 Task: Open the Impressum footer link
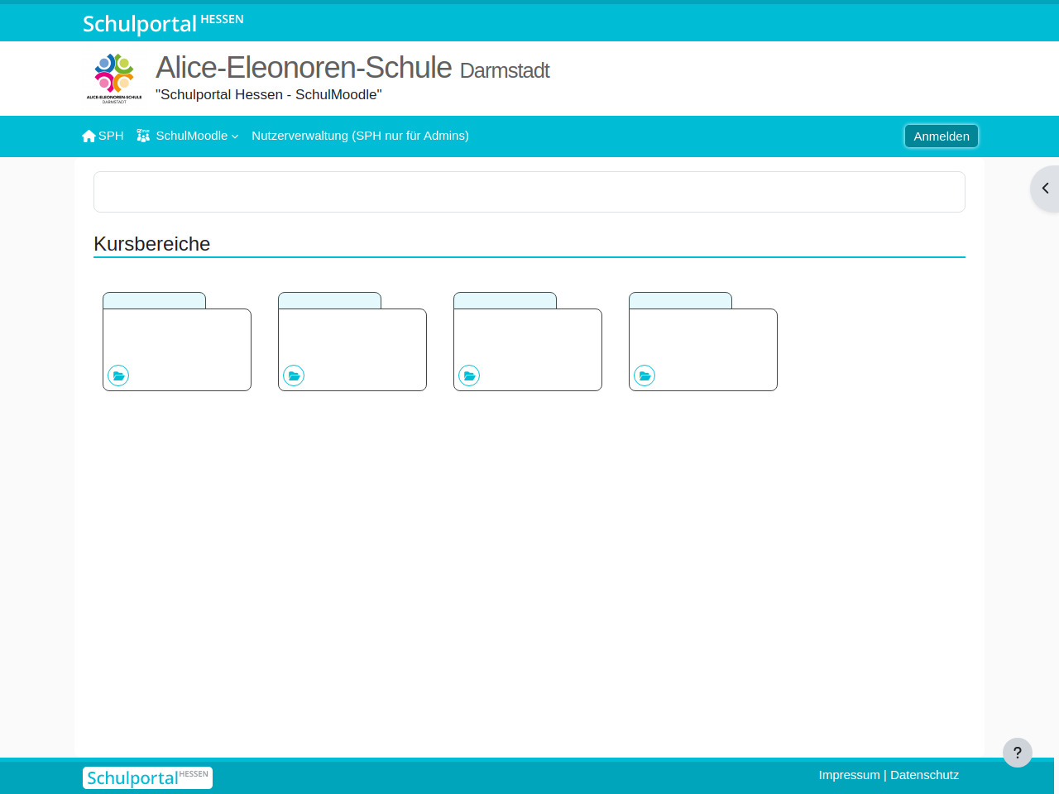(849, 775)
